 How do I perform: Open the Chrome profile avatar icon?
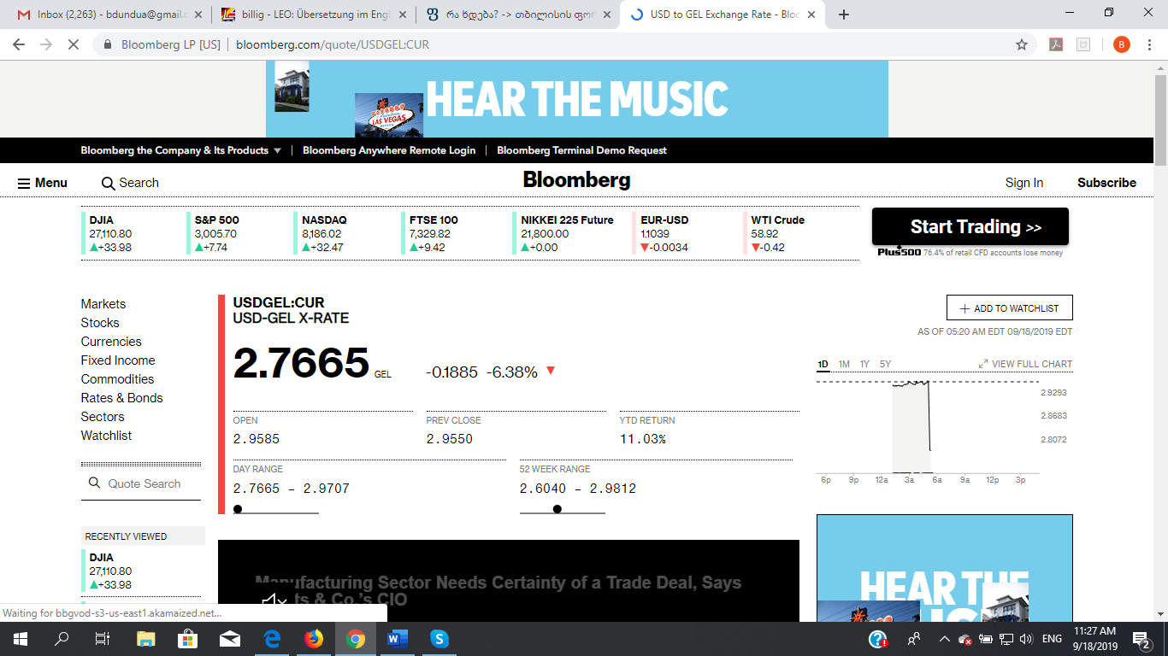(x=1122, y=44)
